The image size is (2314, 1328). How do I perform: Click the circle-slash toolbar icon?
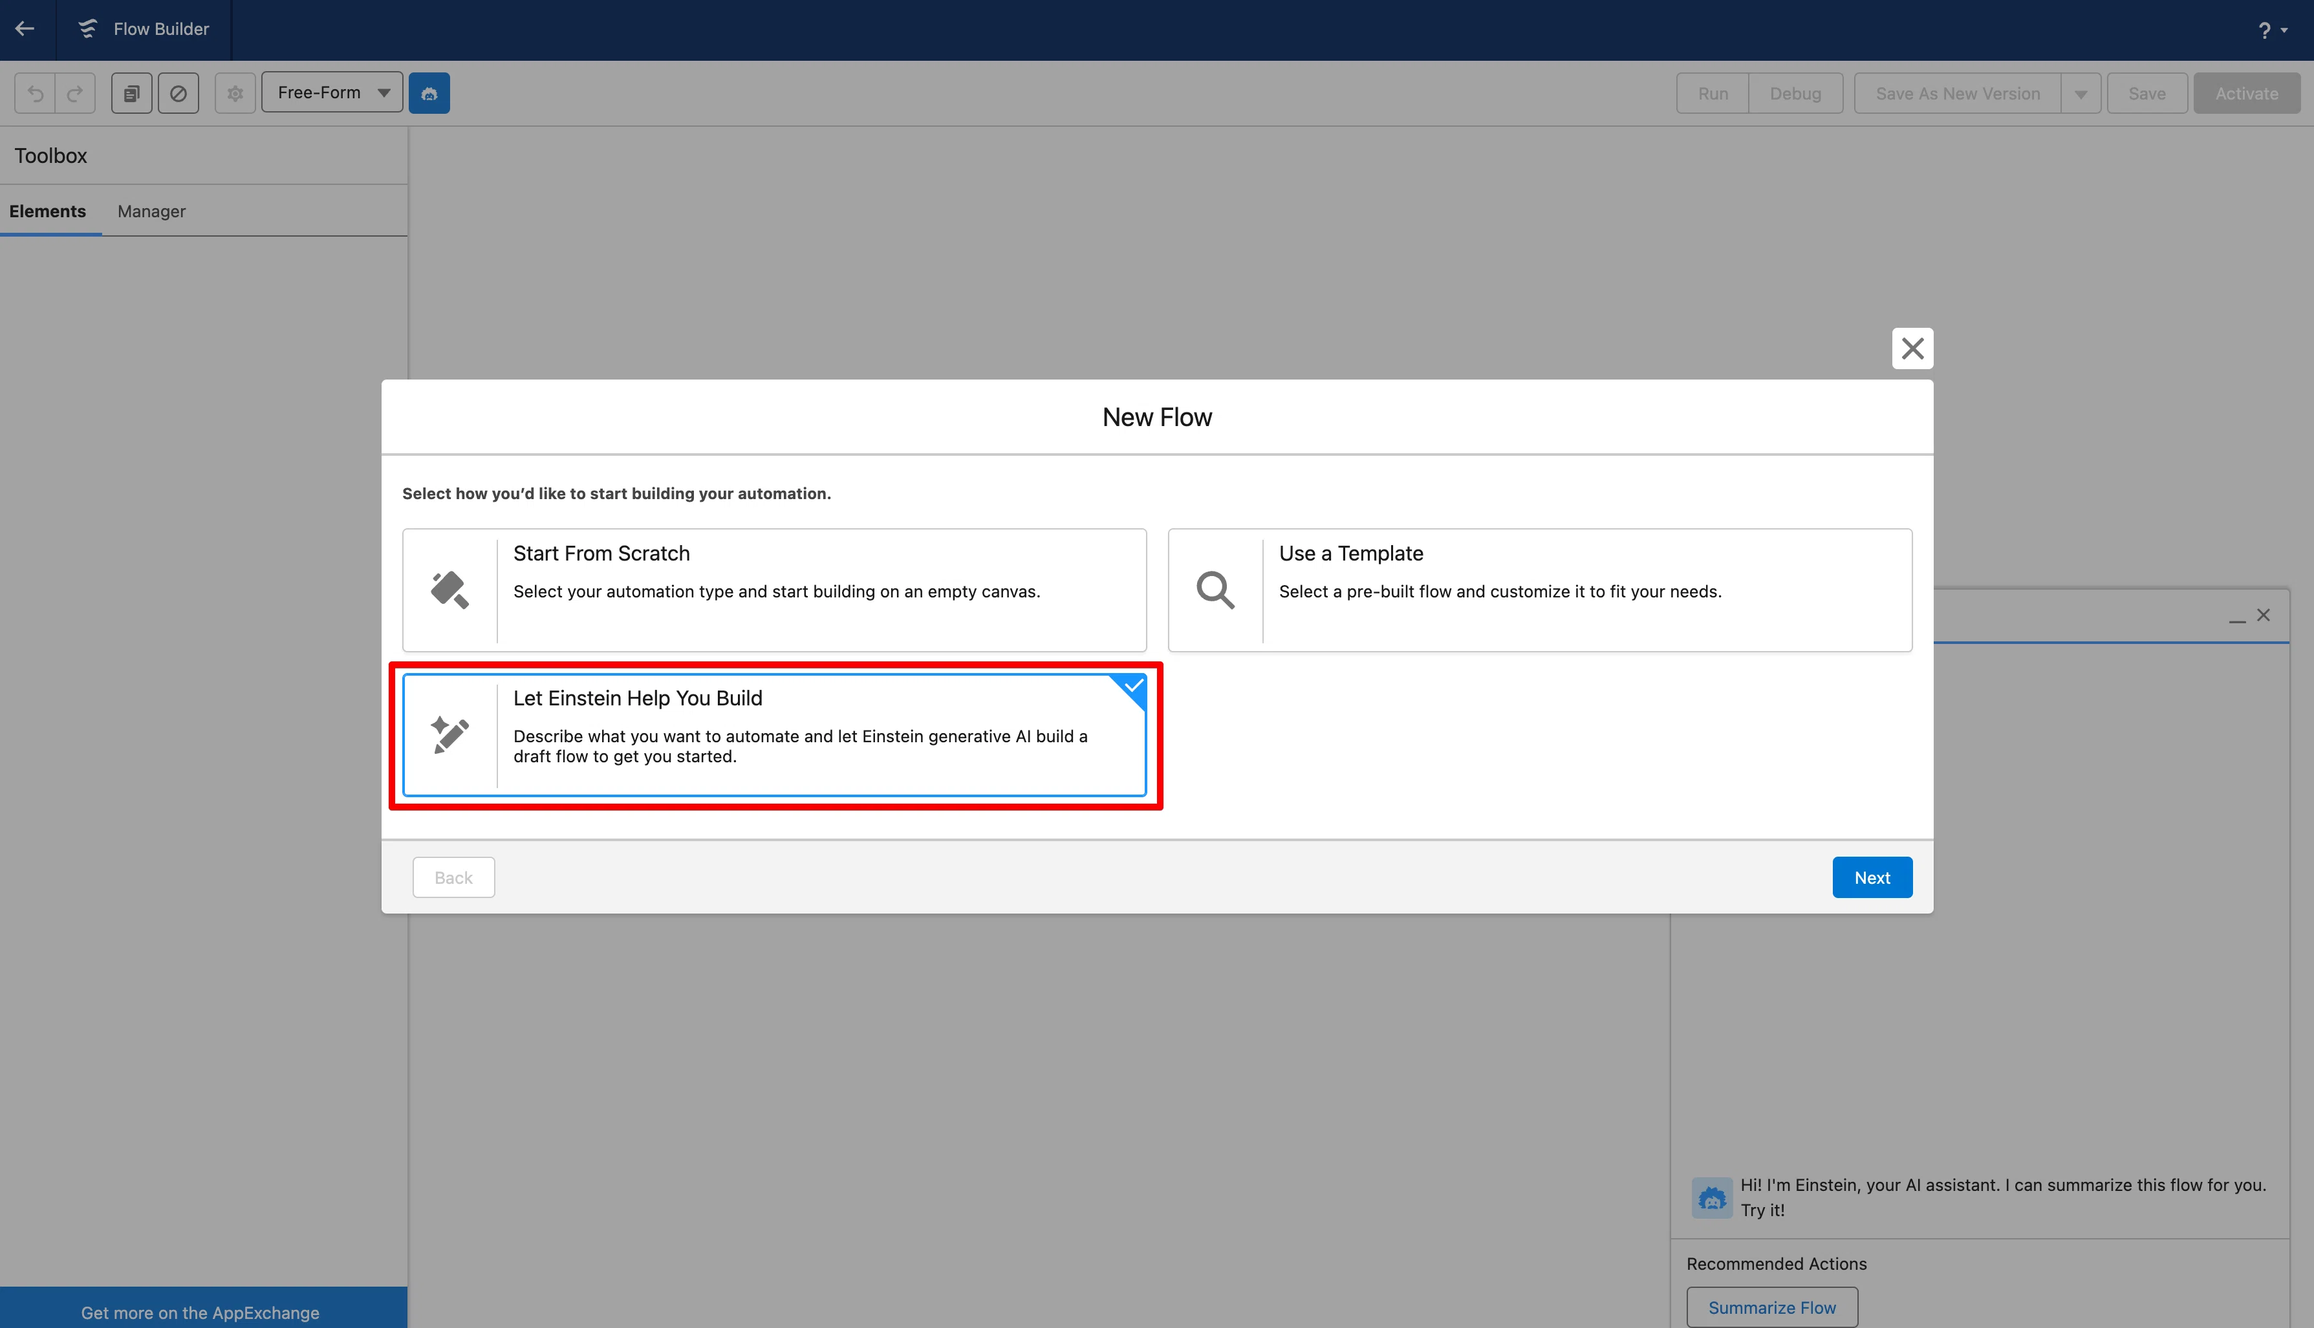point(178,93)
